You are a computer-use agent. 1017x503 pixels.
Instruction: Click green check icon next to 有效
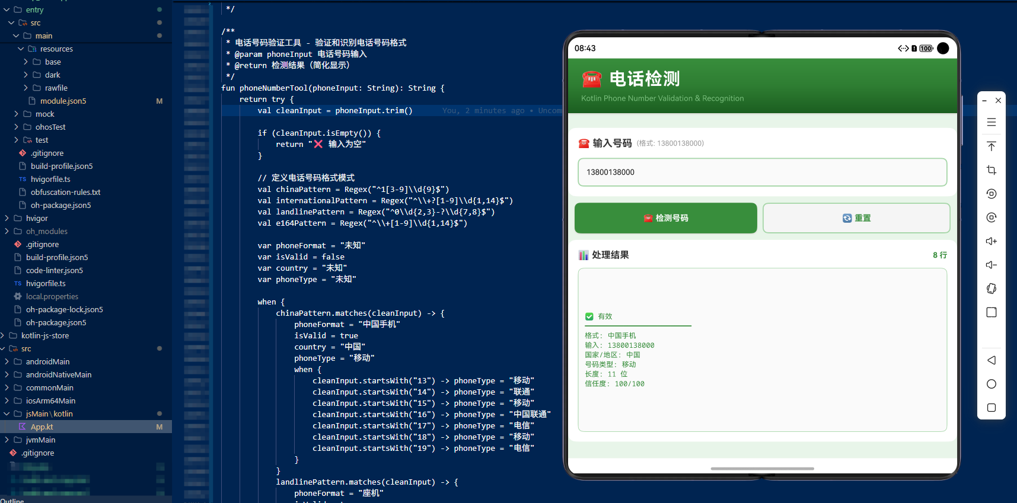click(x=589, y=316)
